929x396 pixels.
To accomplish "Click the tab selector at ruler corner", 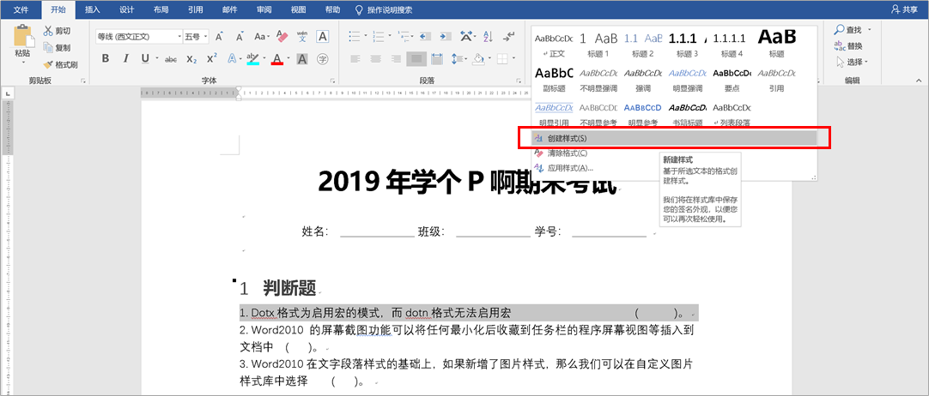I will [x=9, y=93].
